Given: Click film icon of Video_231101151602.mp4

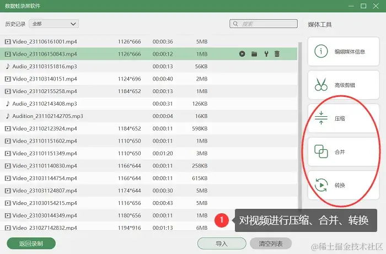Looking at the screenshot, I should pyautogui.click(x=8, y=141).
